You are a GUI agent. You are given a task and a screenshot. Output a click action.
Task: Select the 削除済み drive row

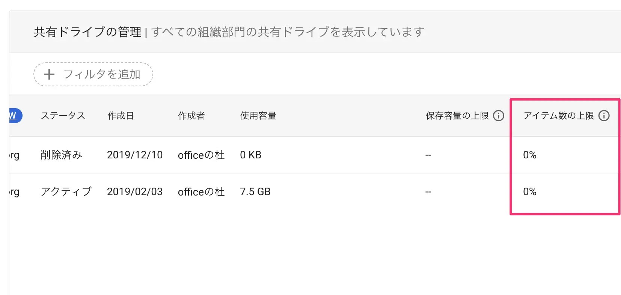click(x=61, y=155)
